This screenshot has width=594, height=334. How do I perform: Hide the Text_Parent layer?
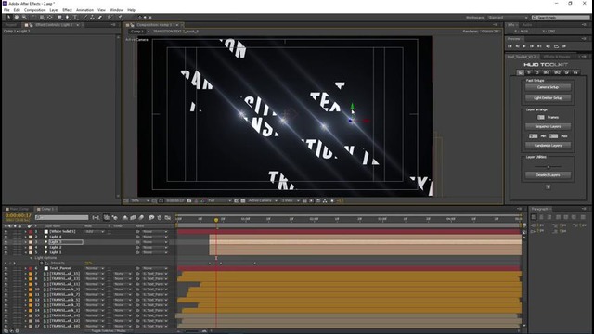click(x=6, y=268)
